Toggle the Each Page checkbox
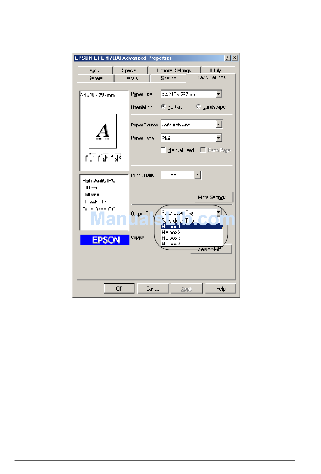The height and width of the screenshot is (474, 321). pos(203,150)
